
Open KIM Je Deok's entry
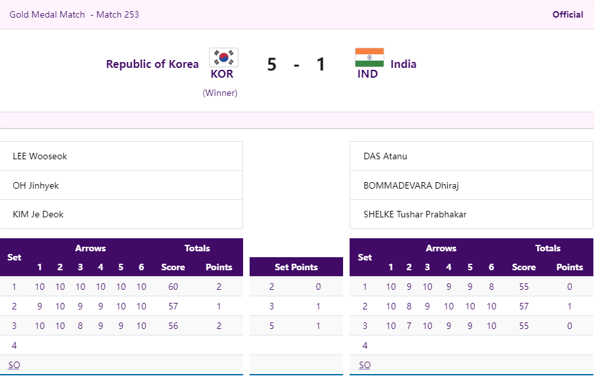click(38, 214)
